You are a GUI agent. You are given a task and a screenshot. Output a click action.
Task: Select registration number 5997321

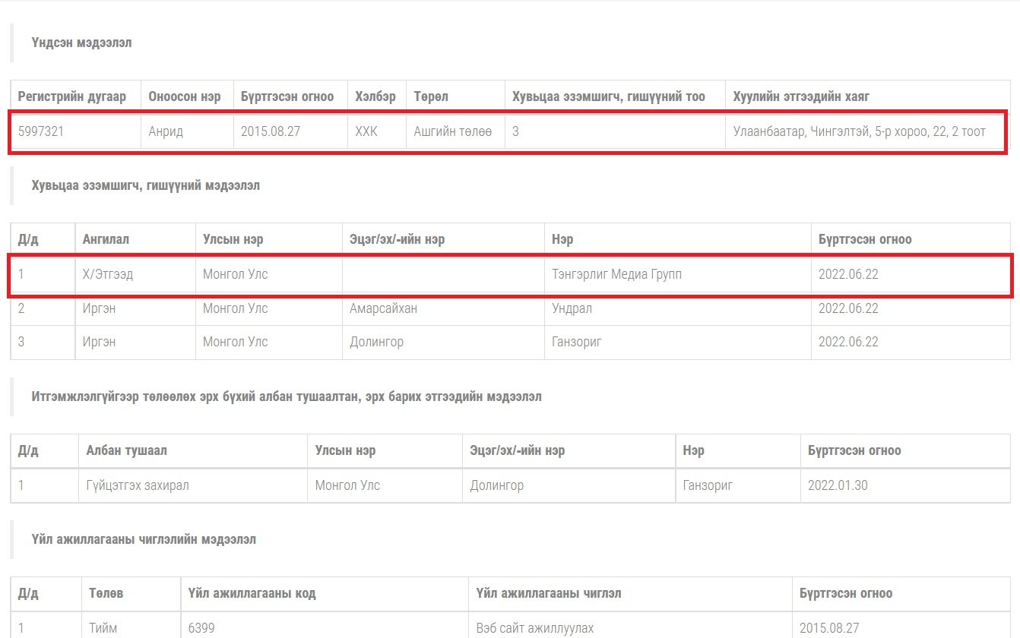click(41, 131)
